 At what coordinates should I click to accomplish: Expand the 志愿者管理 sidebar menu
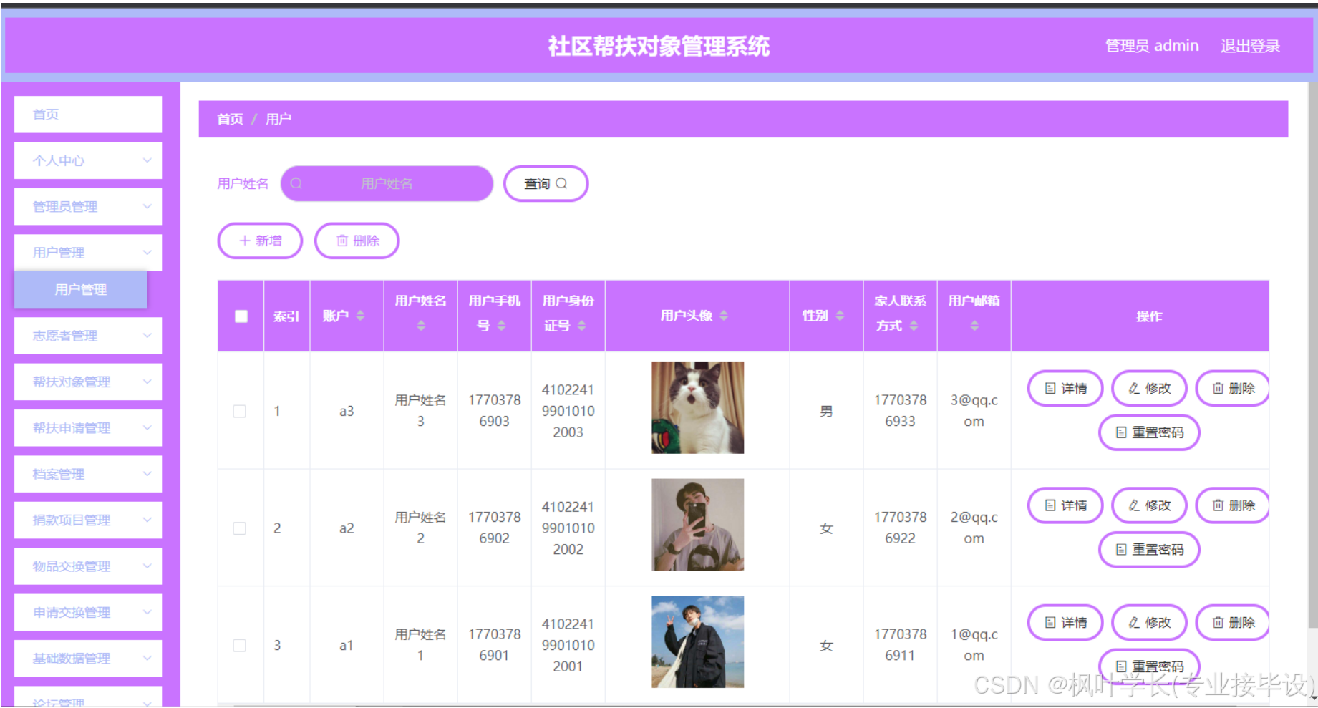click(x=88, y=336)
